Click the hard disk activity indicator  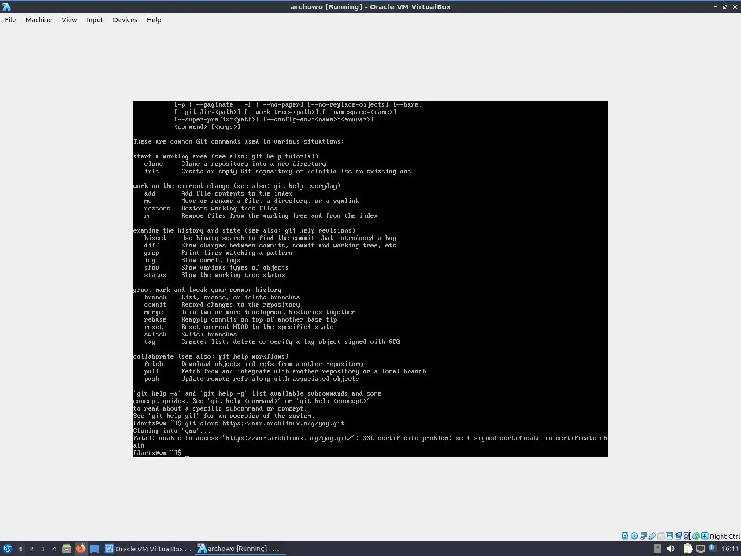click(x=625, y=536)
